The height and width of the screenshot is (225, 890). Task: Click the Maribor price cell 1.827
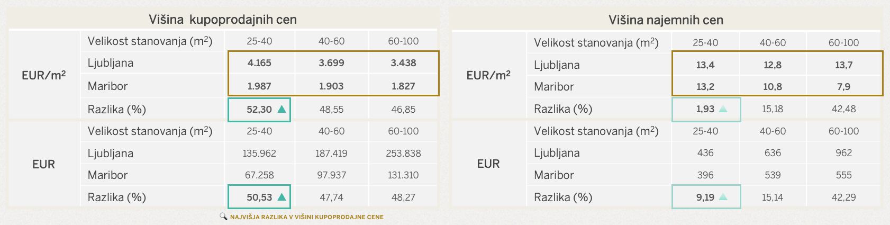coord(403,86)
